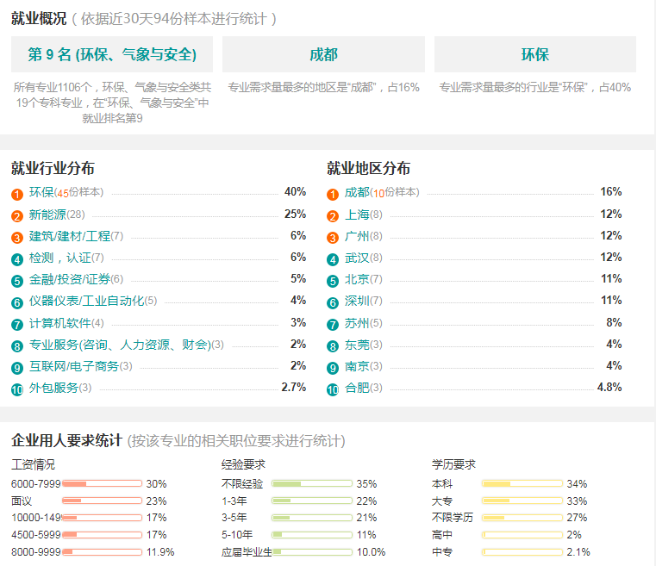Image resolution: width=656 pixels, height=566 pixels.
Task: Click the 11.9% value for 8000-9999 salary
Action: 160,552
